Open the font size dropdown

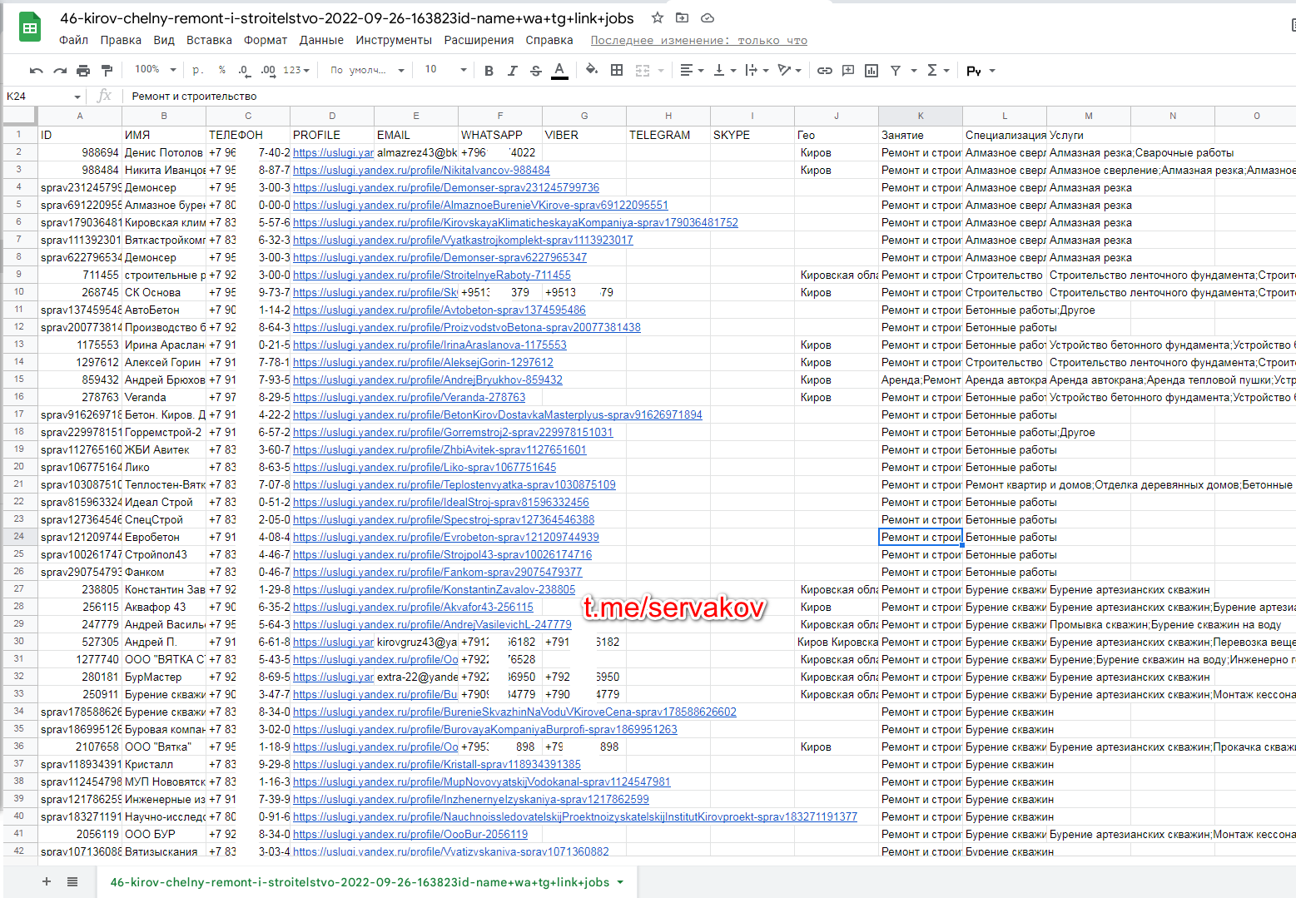(x=445, y=70)
